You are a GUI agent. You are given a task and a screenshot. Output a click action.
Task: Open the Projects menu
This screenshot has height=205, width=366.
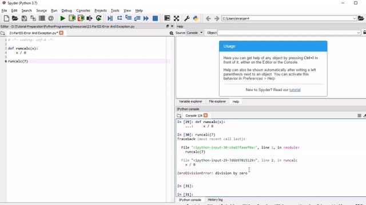tap(101, 10)
